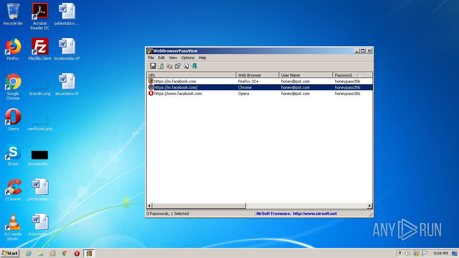The width and height of the screenshot is (459, 258).
Task: Open the http://www.nirsoft.net link
Action: pos(315,214)
